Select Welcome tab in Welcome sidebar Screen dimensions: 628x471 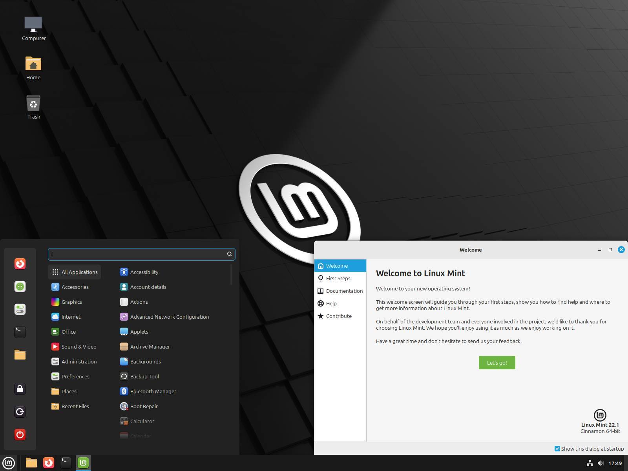(x=340, y=266)
